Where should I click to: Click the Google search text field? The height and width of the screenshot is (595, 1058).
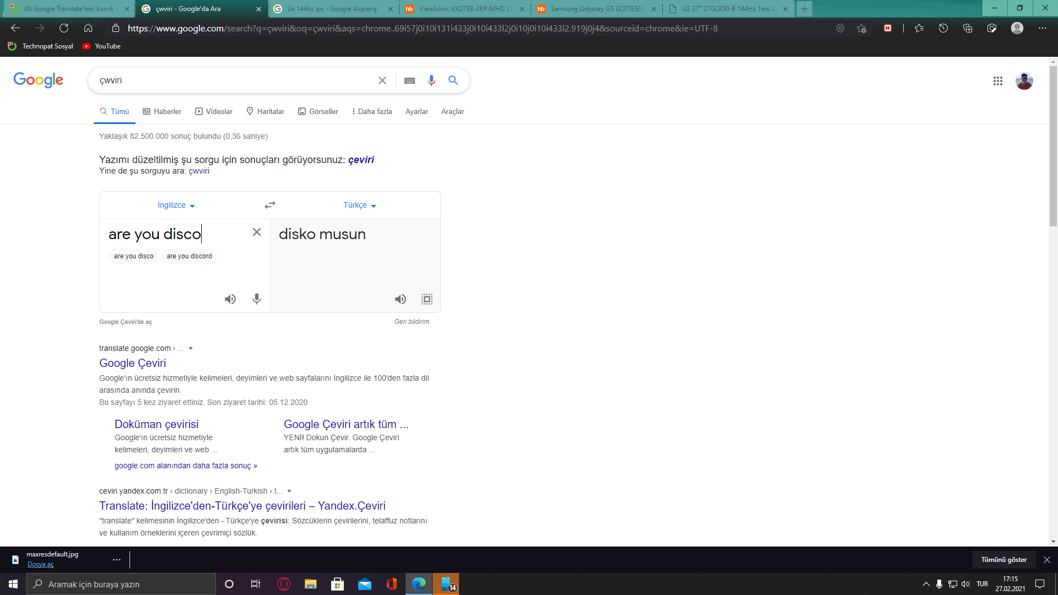click(x=231, y=80)
